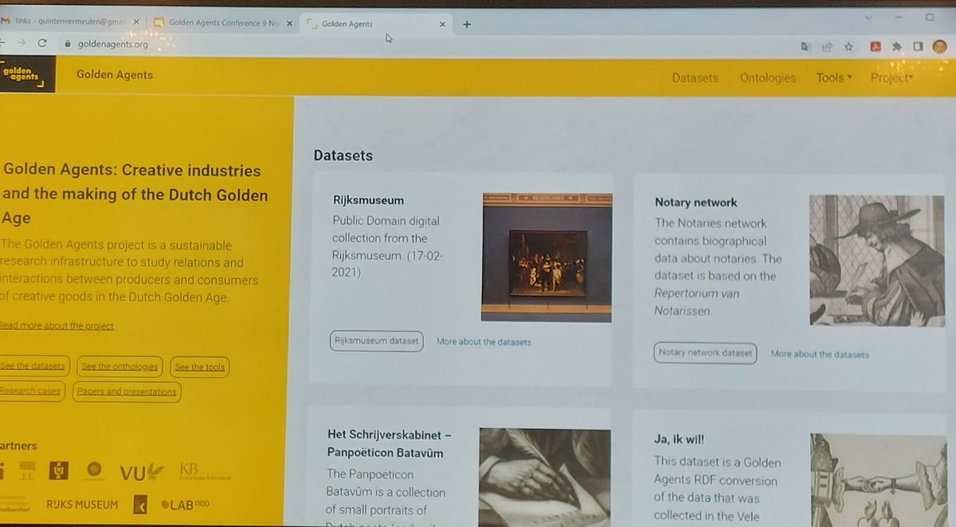Click the Ja, ik wil! handshake thumbnail
956x527 pixels.
point(879,480)
